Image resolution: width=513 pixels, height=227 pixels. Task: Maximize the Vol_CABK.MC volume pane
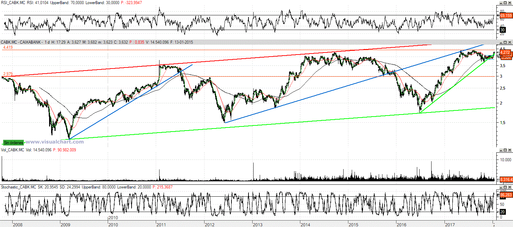point(504,150)
